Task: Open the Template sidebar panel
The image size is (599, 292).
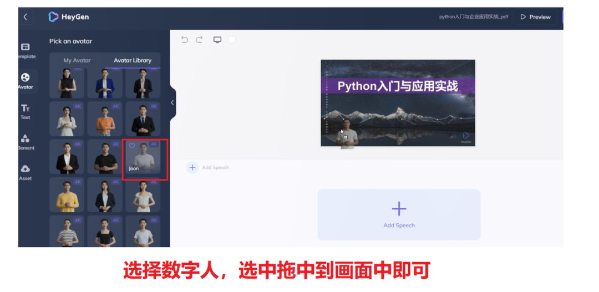Action: 26,51
